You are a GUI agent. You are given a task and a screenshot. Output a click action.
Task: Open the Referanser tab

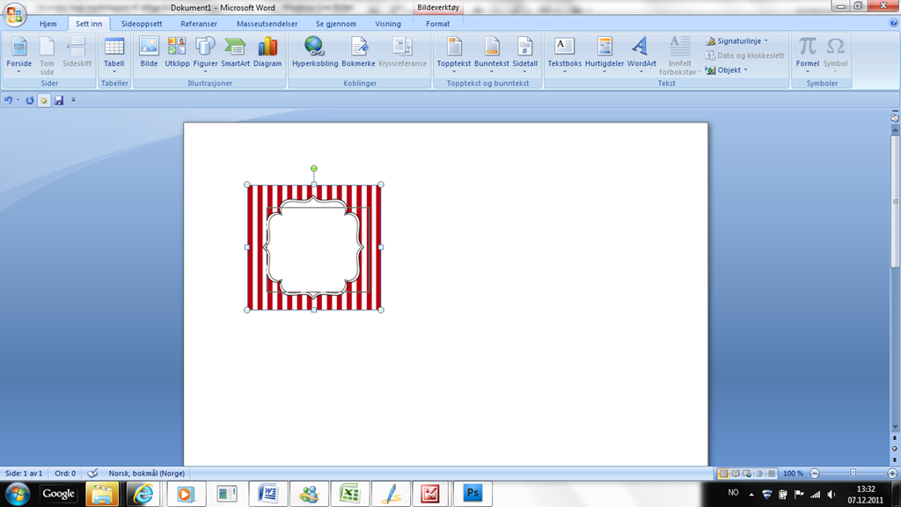click(x=199, y=24)
